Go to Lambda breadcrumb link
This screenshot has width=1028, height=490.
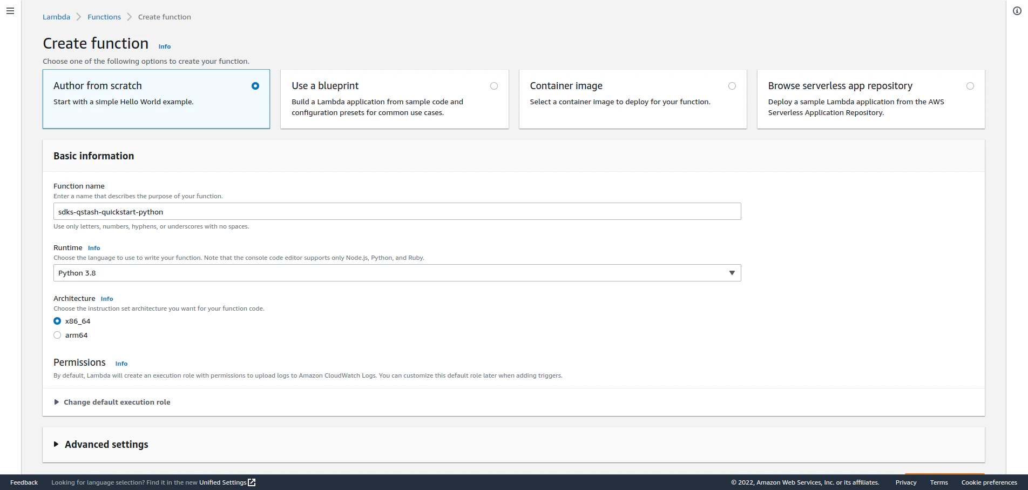click(57, 17)
